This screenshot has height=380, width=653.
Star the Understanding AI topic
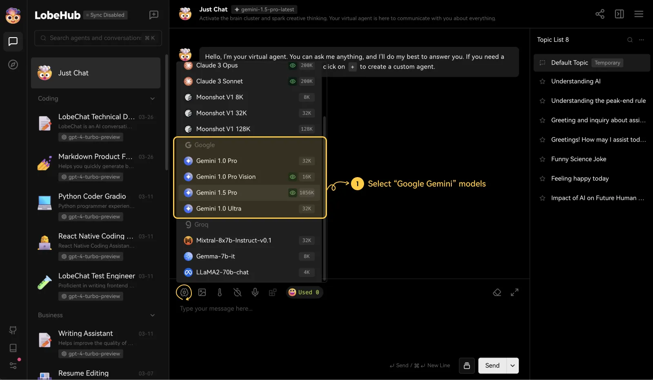tap(542, 81)
